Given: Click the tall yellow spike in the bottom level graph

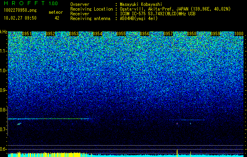Looking at the screenshot, I should pos(177,153).
